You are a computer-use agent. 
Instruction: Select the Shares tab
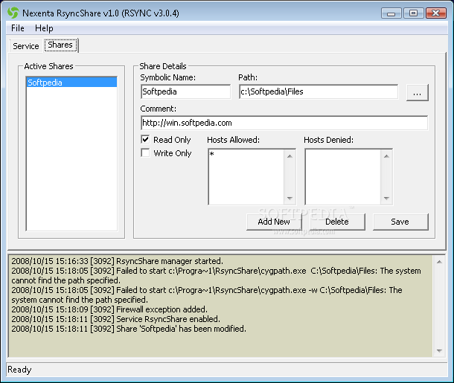point(60,45)
